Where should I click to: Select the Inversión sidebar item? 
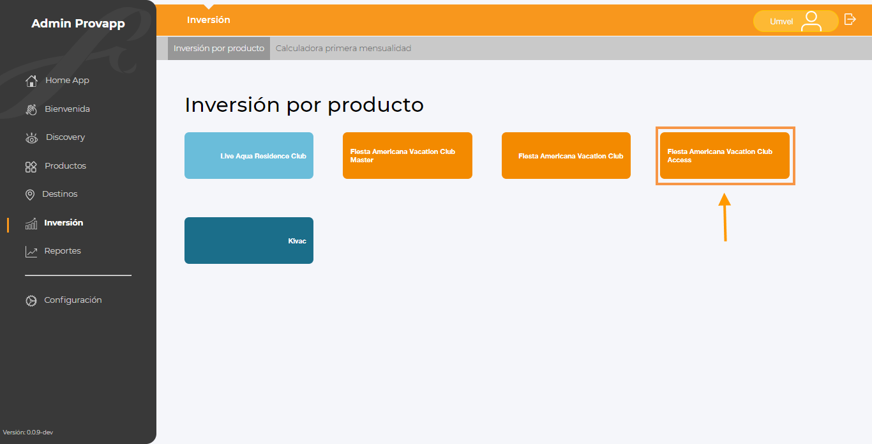click(63, 223)
